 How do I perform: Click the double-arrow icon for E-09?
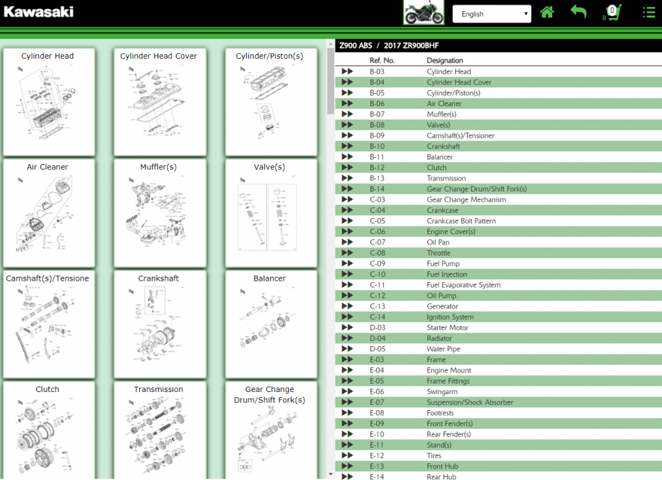point(347,423)
